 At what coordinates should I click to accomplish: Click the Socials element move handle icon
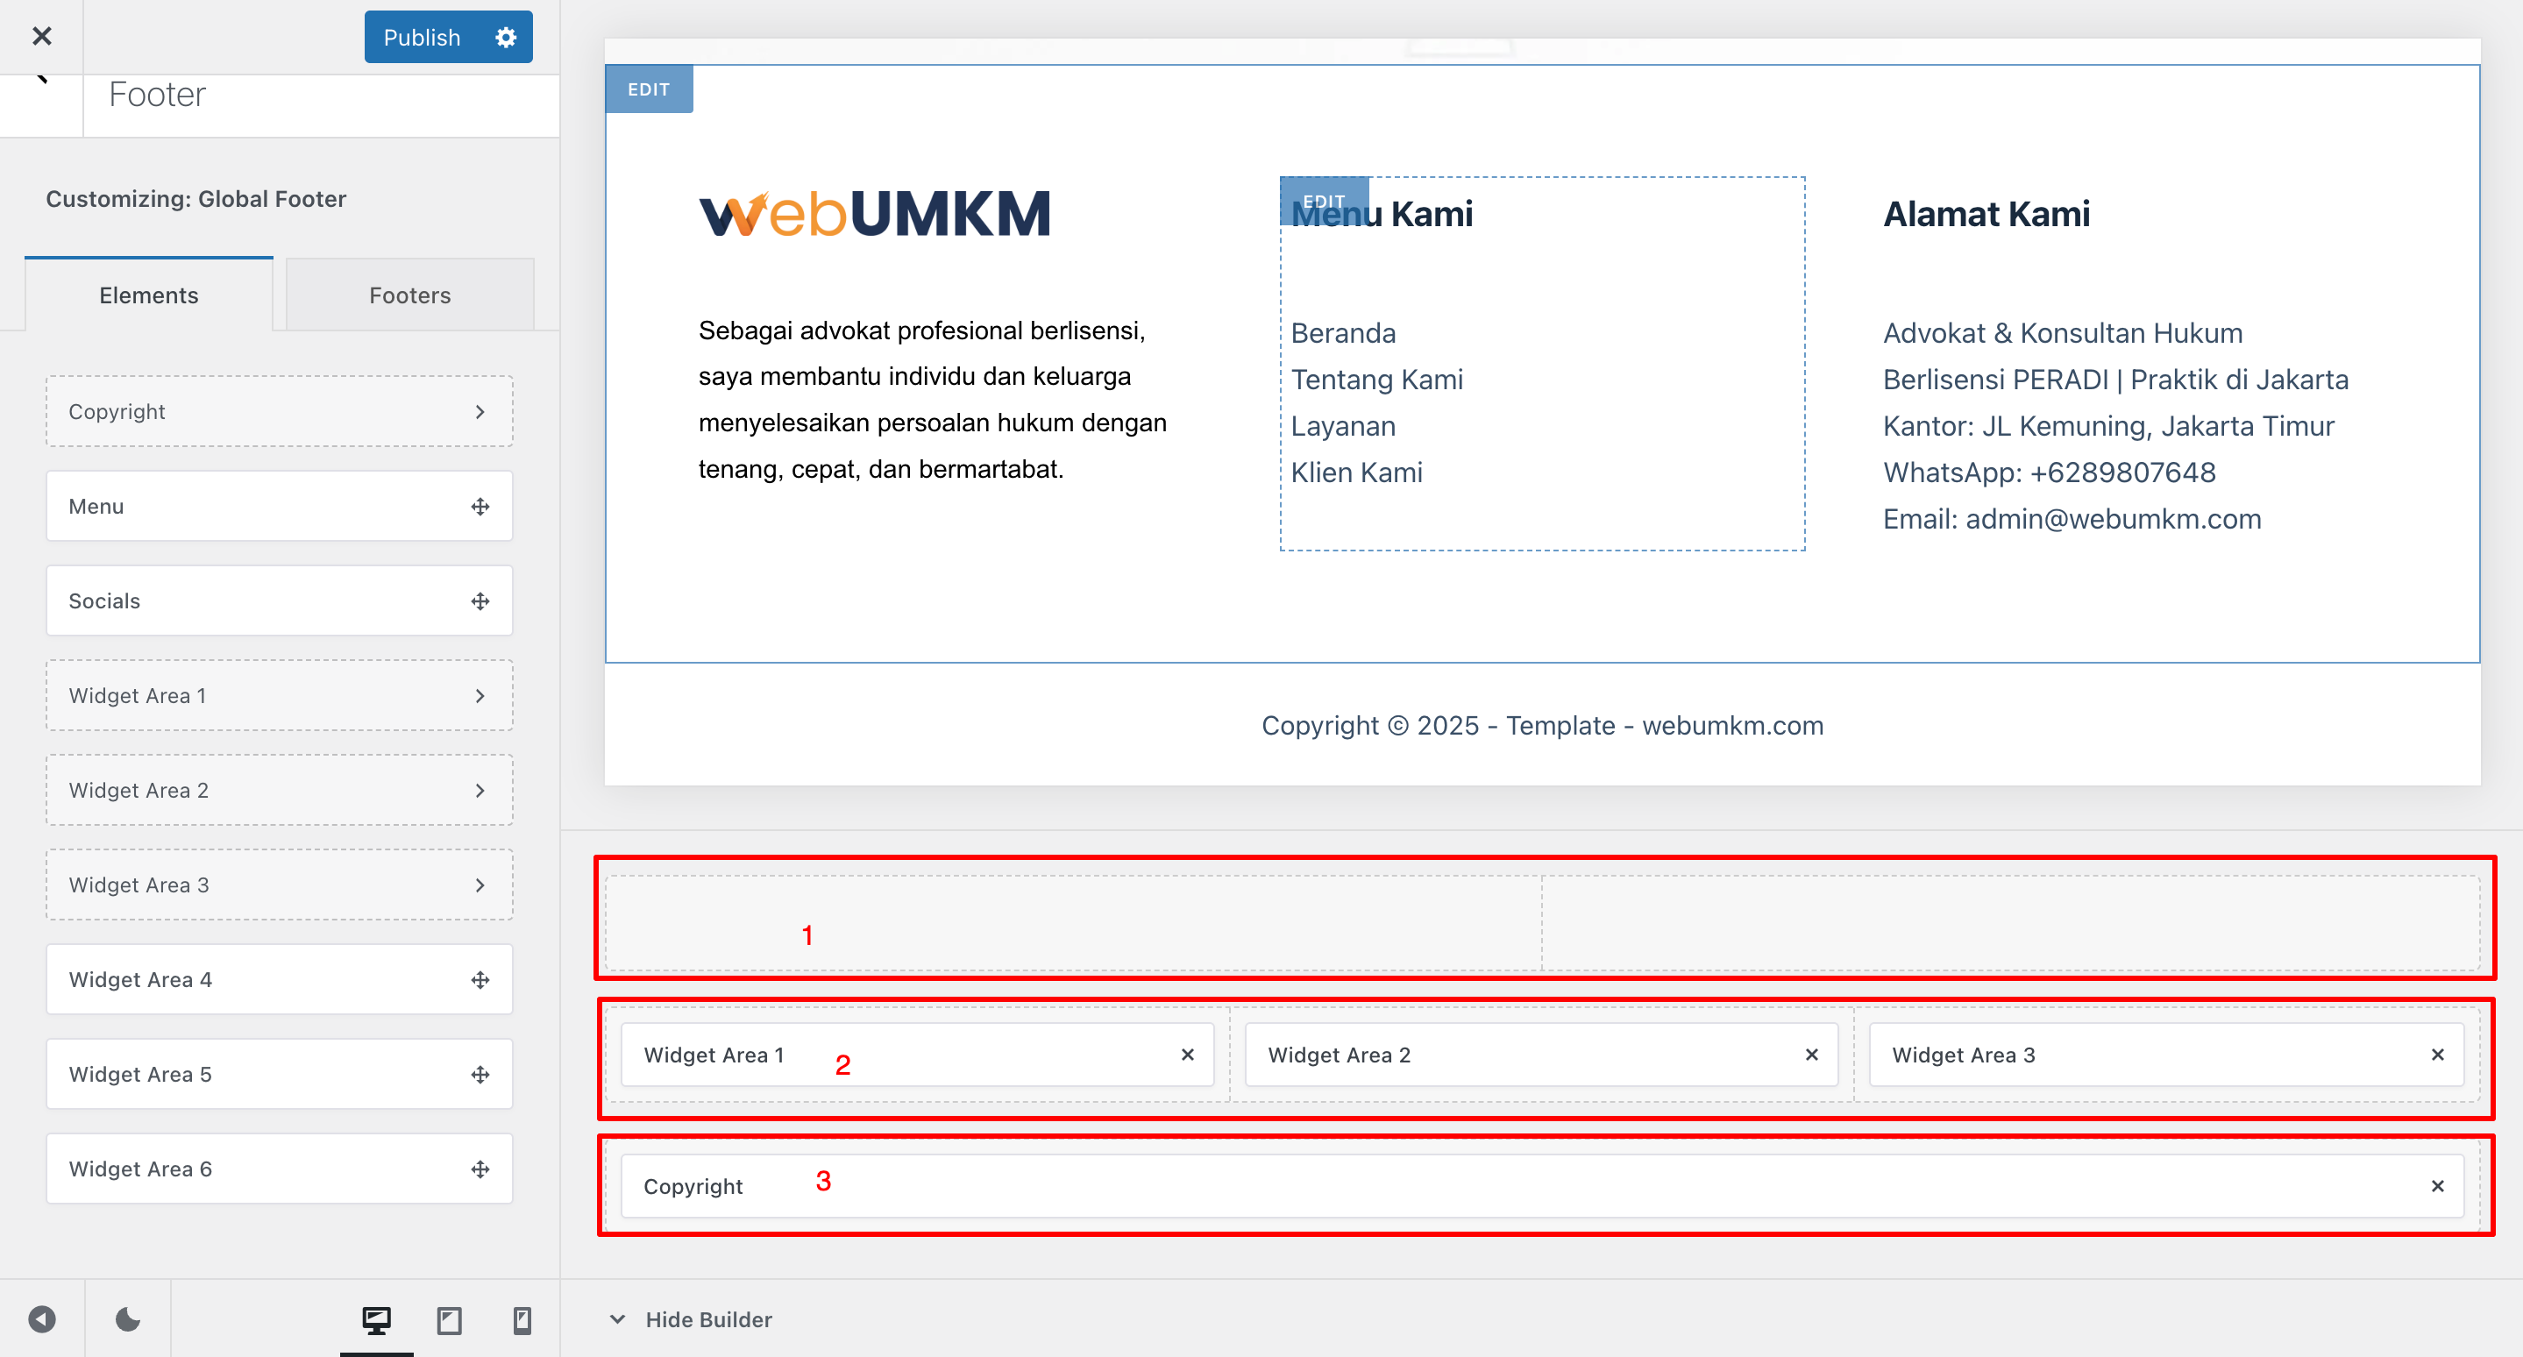pyautogui.click(x=480, y=601)
